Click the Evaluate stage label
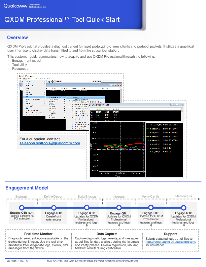206x267 pixels. pyautogui.click(x=21, y=197)
